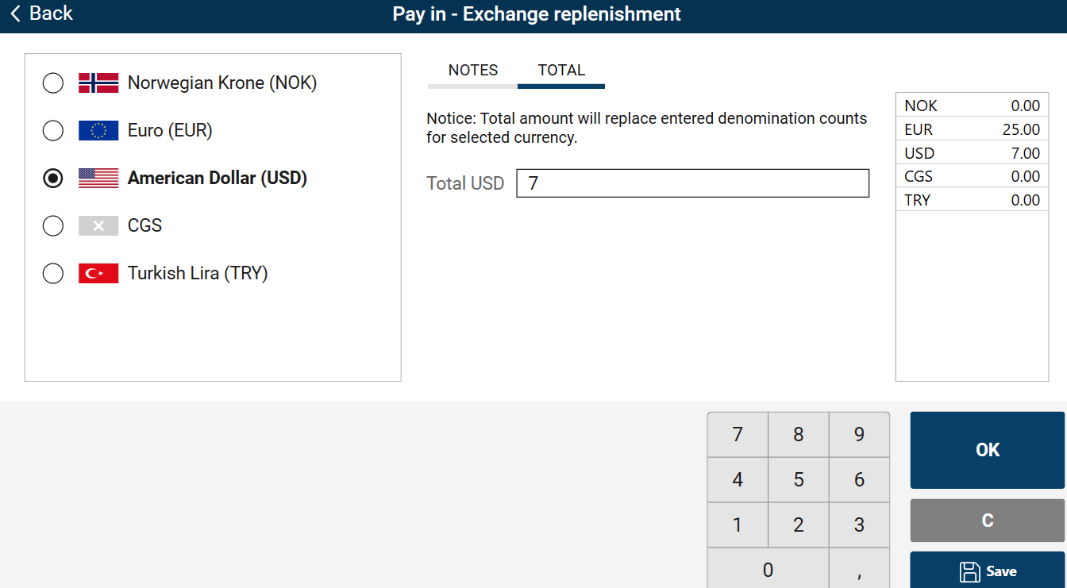Click the European Union flag icon
1067x588 pixels.
(x=98, y=131)
